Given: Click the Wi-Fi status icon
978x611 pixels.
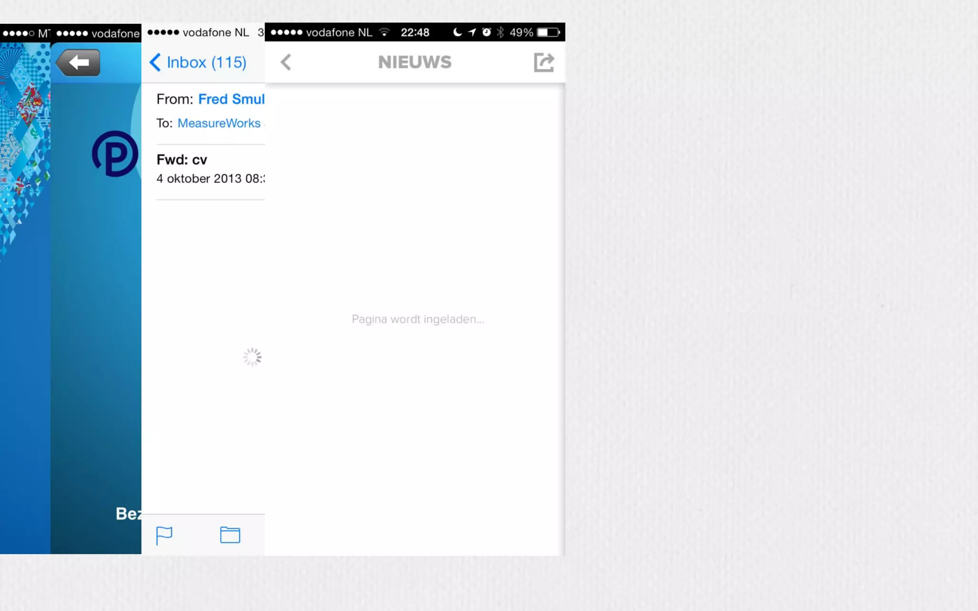Looking at the screenshot, I should click(x=384, y=32).
